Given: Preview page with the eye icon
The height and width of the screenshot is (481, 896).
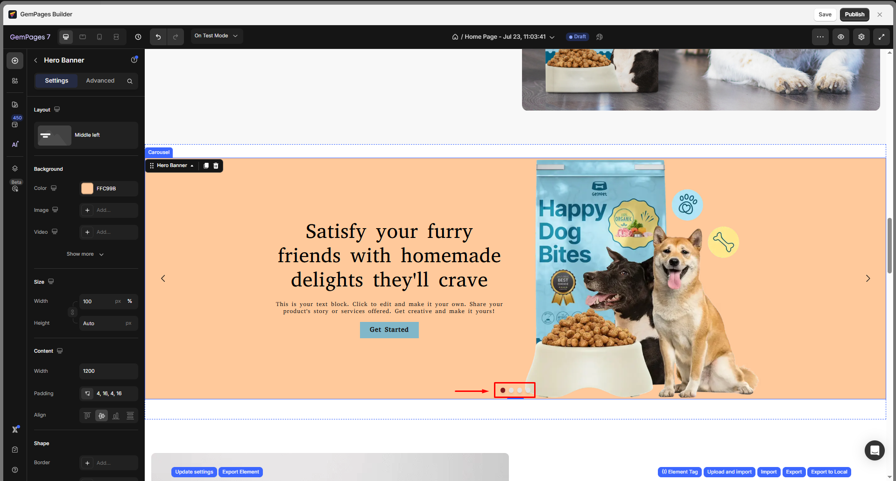Looking at the screenshot, I should [x=841, y=37].
